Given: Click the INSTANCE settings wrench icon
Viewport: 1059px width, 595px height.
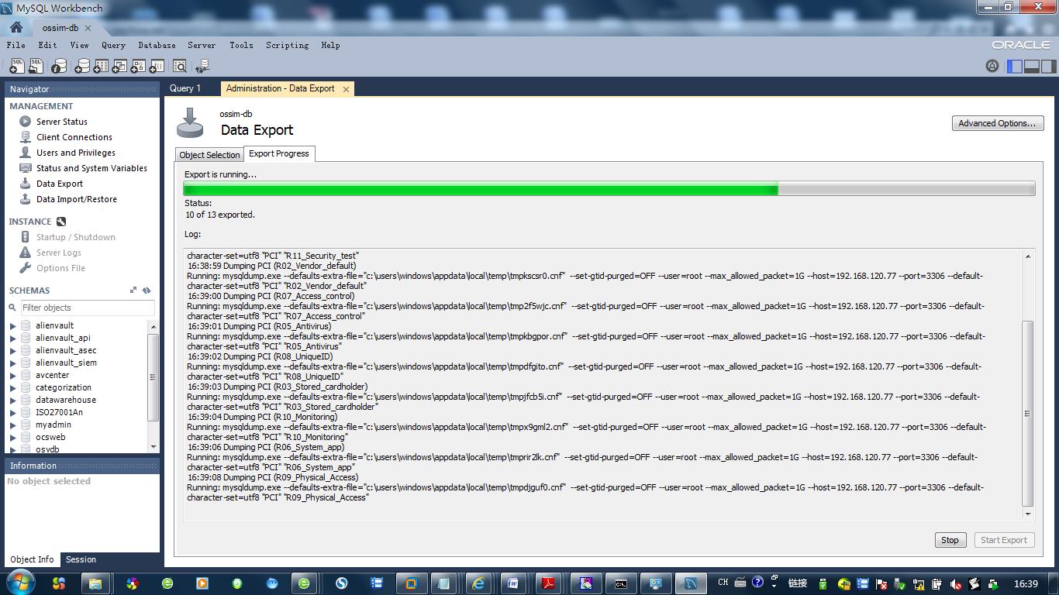Looking at the screenshot, I should (61, 222).
